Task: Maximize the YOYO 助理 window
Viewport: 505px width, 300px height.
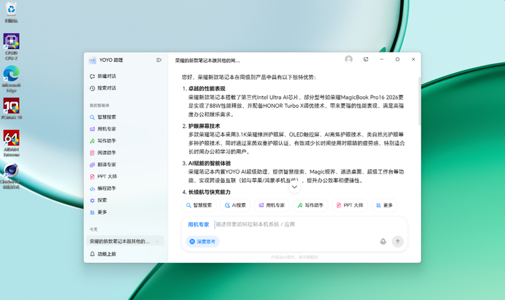Action: 397,59
